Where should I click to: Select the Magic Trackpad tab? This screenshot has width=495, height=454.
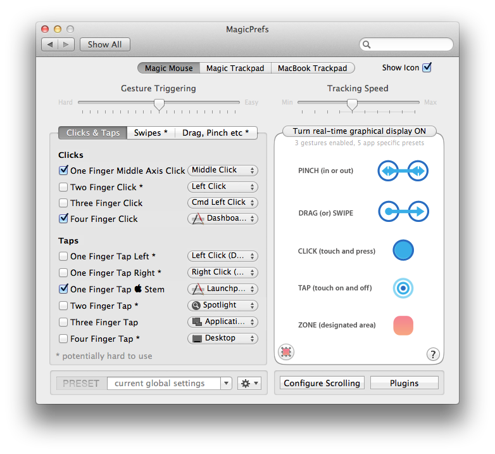pos(235,68)
